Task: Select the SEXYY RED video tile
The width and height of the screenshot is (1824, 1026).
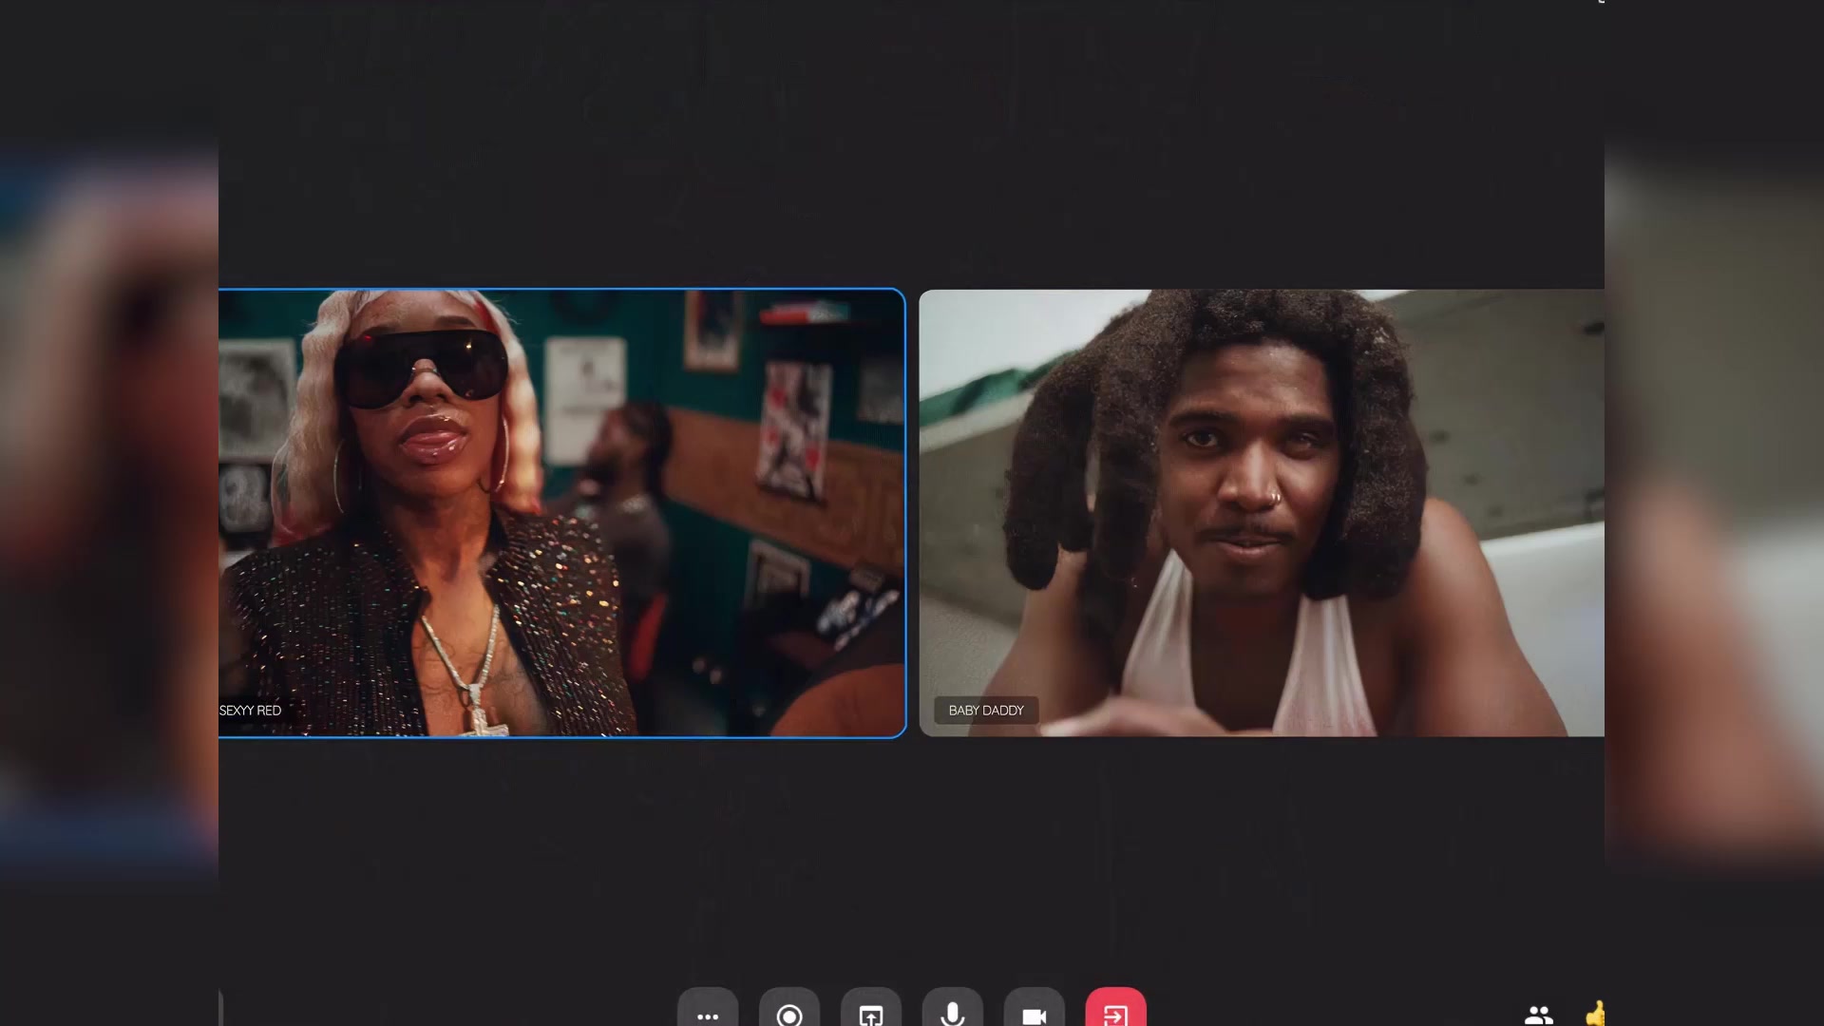Action: pyautogui.click(x=561, y=513)
